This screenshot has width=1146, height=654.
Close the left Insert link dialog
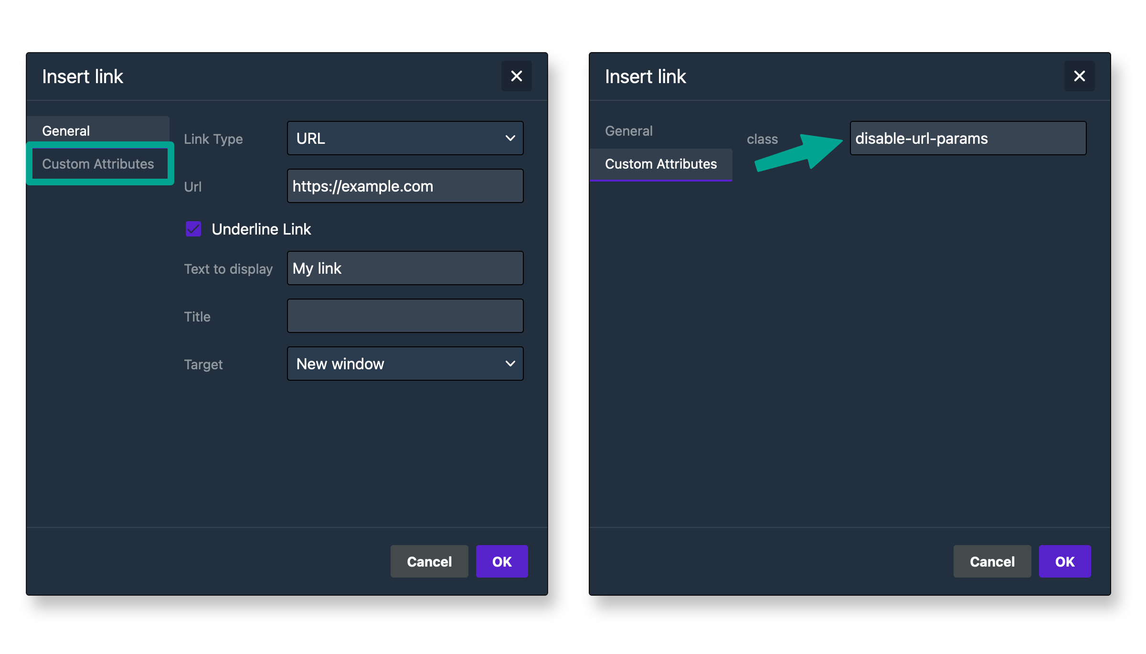[x=516, y=76]
